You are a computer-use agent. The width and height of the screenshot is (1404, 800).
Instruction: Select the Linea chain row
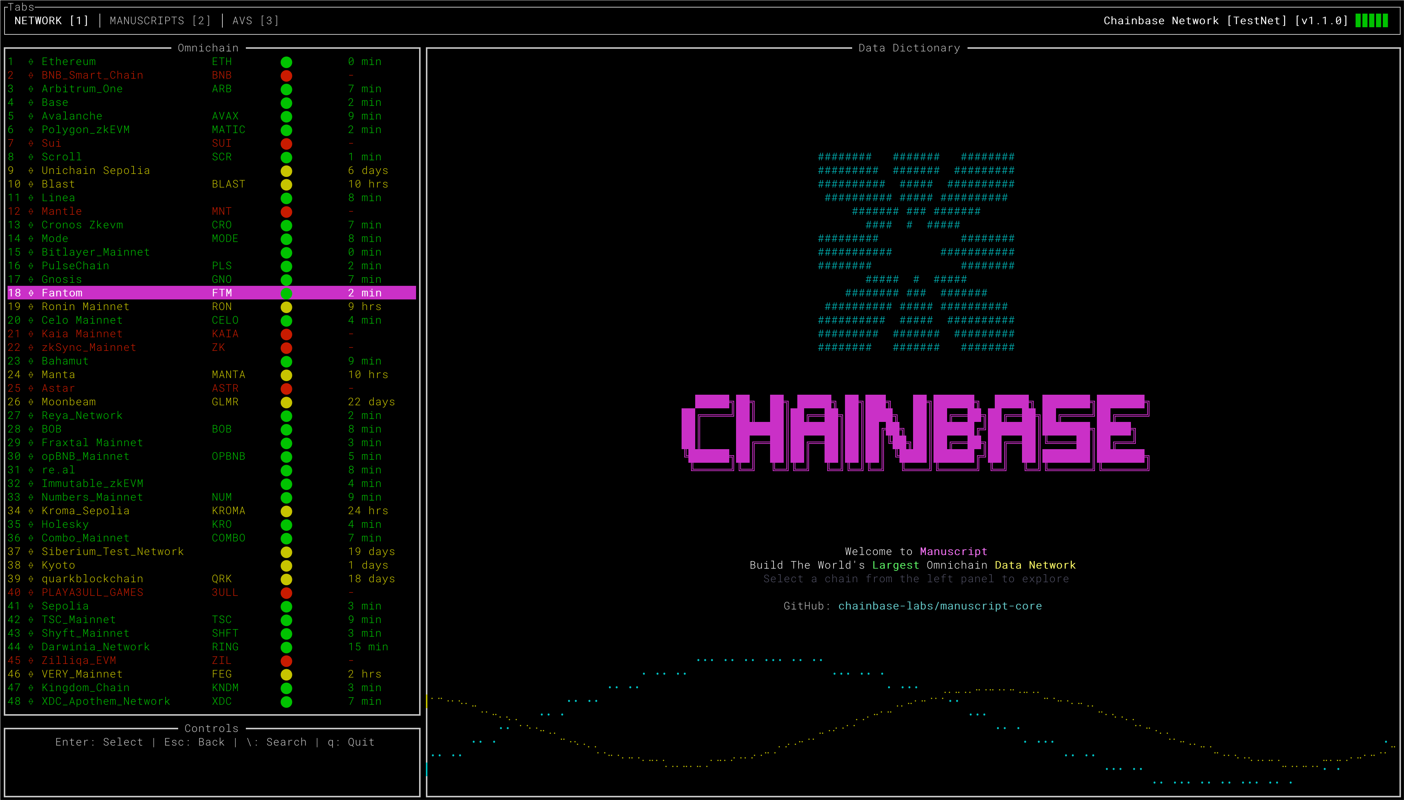(x=211, y=198)
